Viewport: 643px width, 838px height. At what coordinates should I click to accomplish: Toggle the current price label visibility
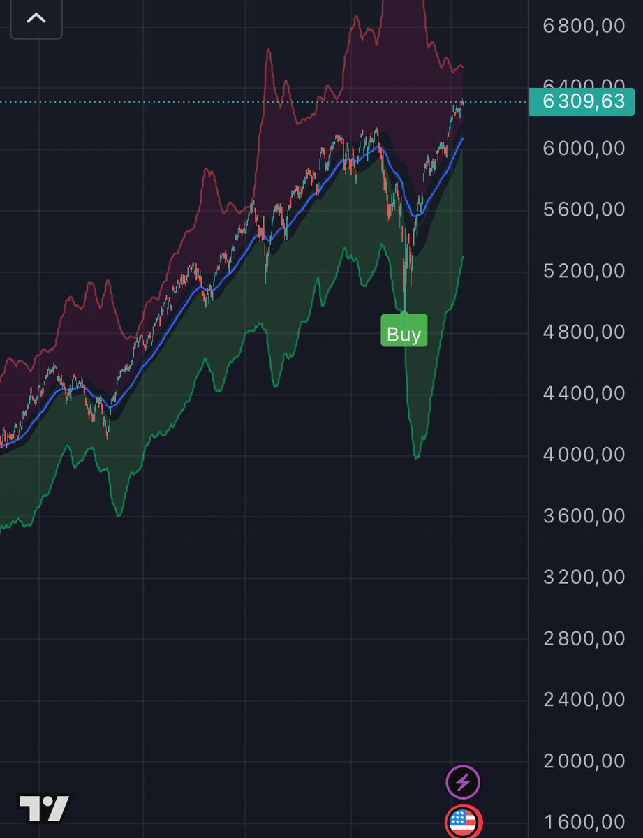pos(582,102)
